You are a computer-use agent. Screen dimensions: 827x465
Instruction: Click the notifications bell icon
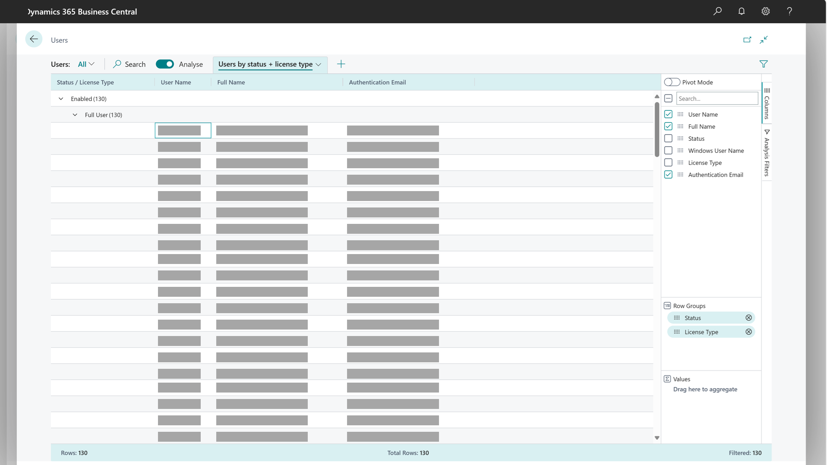point(742,11)
